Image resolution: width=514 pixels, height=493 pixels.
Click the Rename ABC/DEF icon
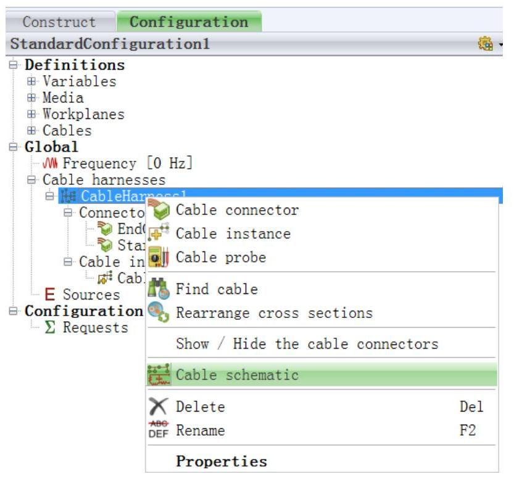click(x=159, y=430)
